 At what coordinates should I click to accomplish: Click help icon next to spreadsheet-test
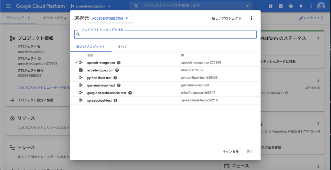(115, 100)
